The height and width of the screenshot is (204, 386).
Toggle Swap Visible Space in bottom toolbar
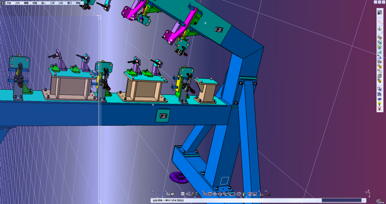(255, 194)
